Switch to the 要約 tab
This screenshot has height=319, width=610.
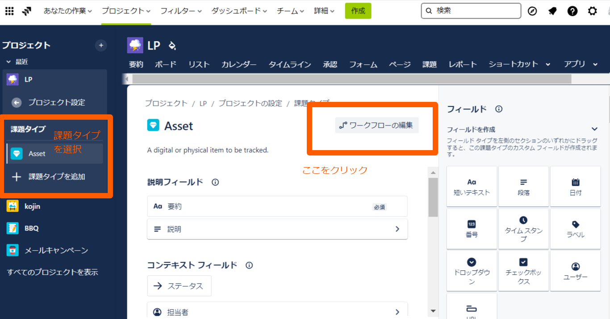pyautogui.click(x=136, y=64)
